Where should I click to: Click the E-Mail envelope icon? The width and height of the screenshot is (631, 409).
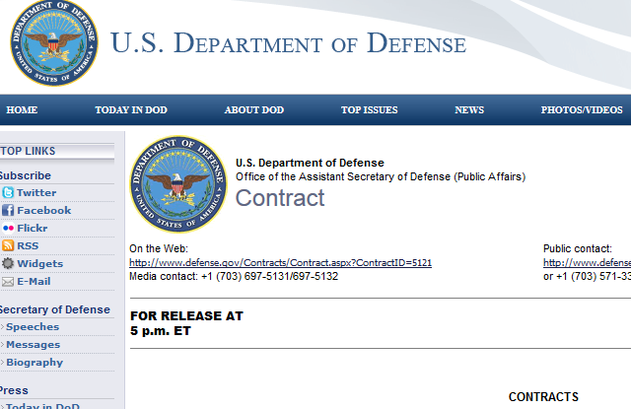8,282
